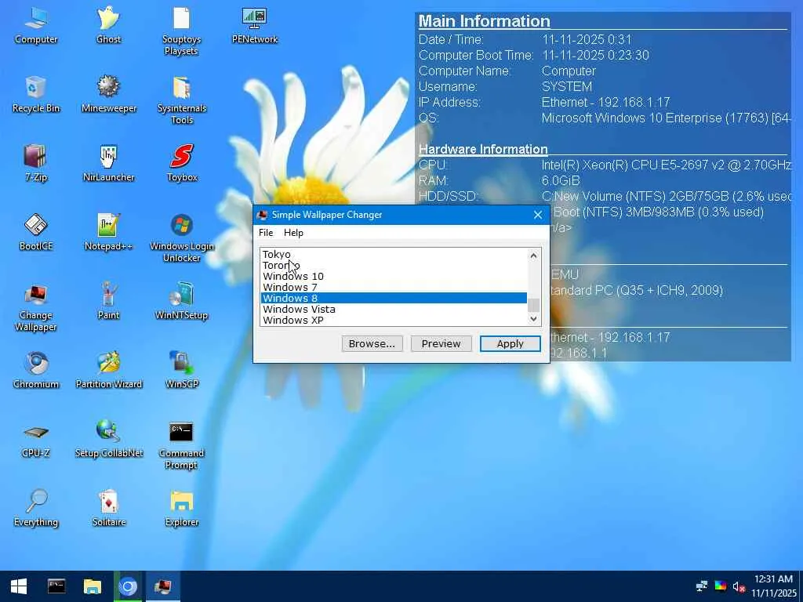This screenshot has height=602, width=803.
Task: Click the BootICE desktop icon
Action: 36,233
